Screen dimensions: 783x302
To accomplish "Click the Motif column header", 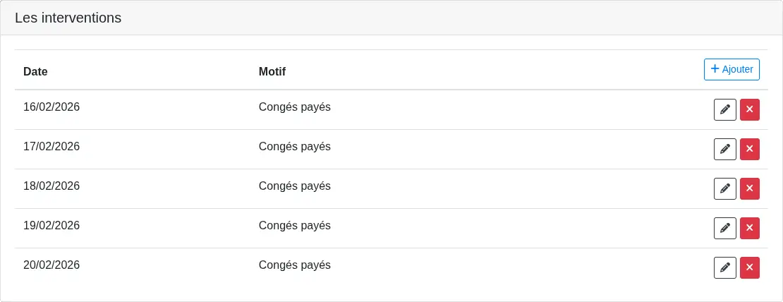I will [x=272, y=71].
